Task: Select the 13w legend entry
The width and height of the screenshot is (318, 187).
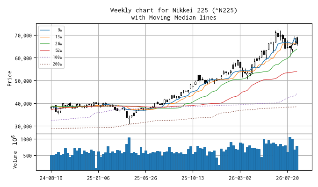Action: coord(51,37)
